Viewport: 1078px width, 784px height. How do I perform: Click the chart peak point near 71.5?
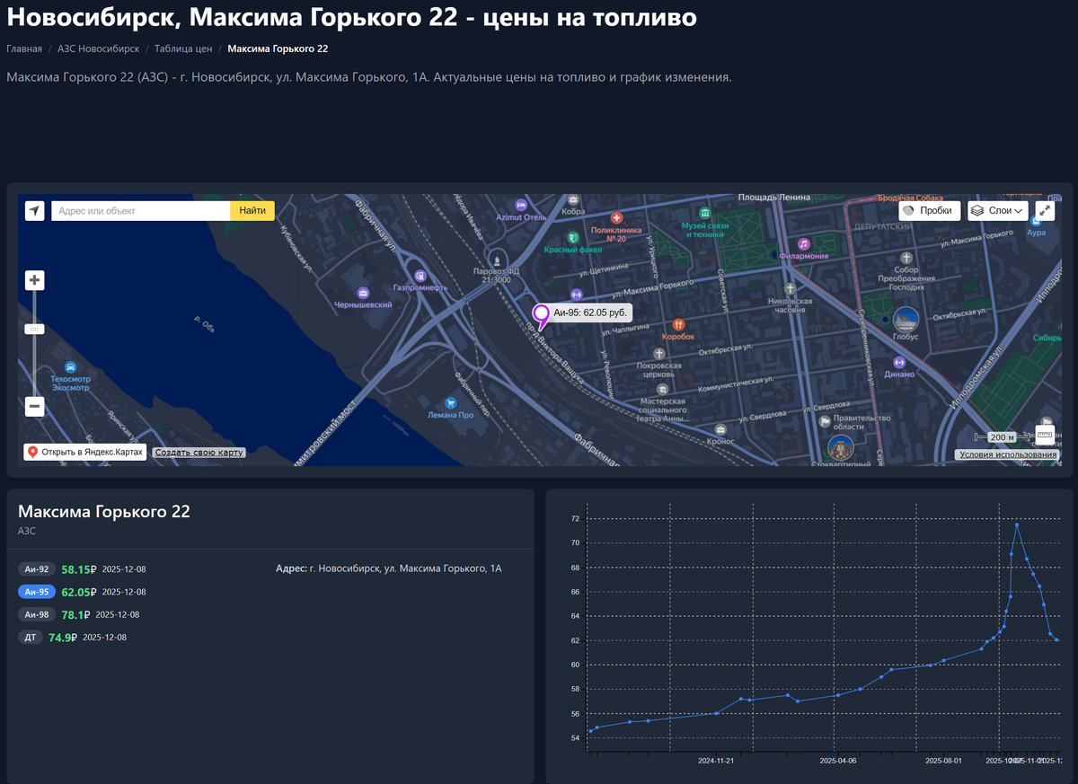click(1016, 524)
